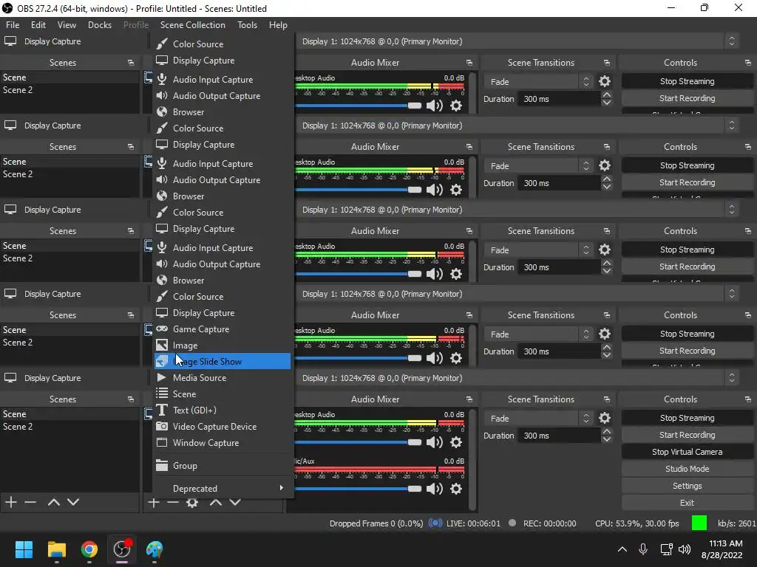Click the OBS logo in title bar
757x567 pixels.
click(7, 8)
